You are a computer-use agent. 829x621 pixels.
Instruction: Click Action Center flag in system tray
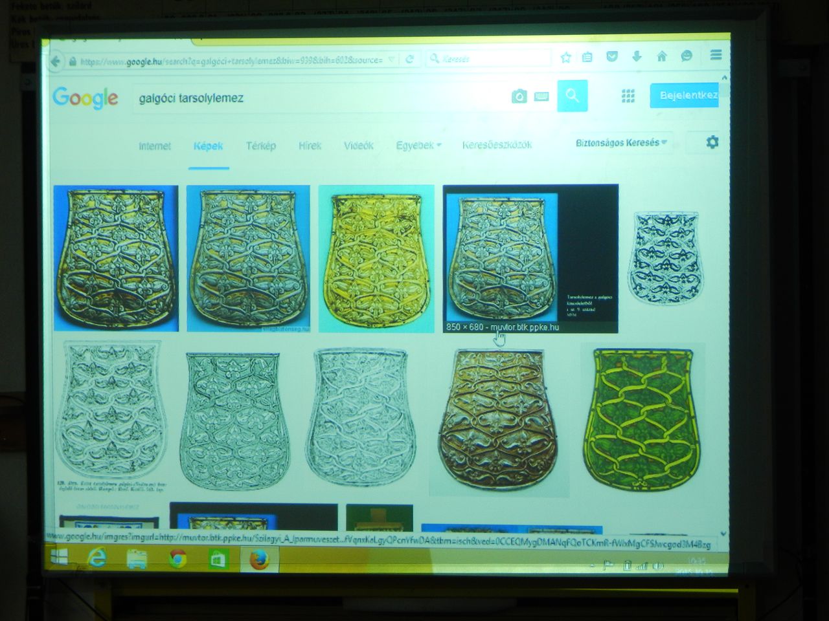(x=608, y=565)
